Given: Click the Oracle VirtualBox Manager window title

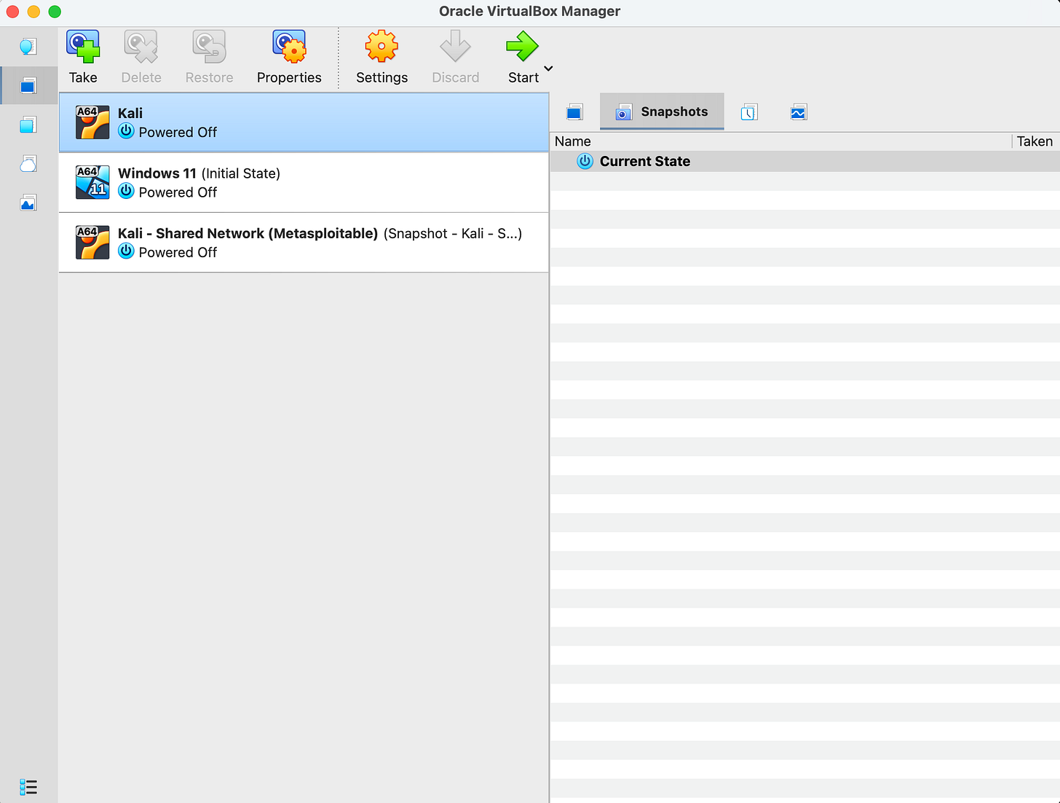Looking at the screenshot, I should pyautogui.click(x=530, y=11).
